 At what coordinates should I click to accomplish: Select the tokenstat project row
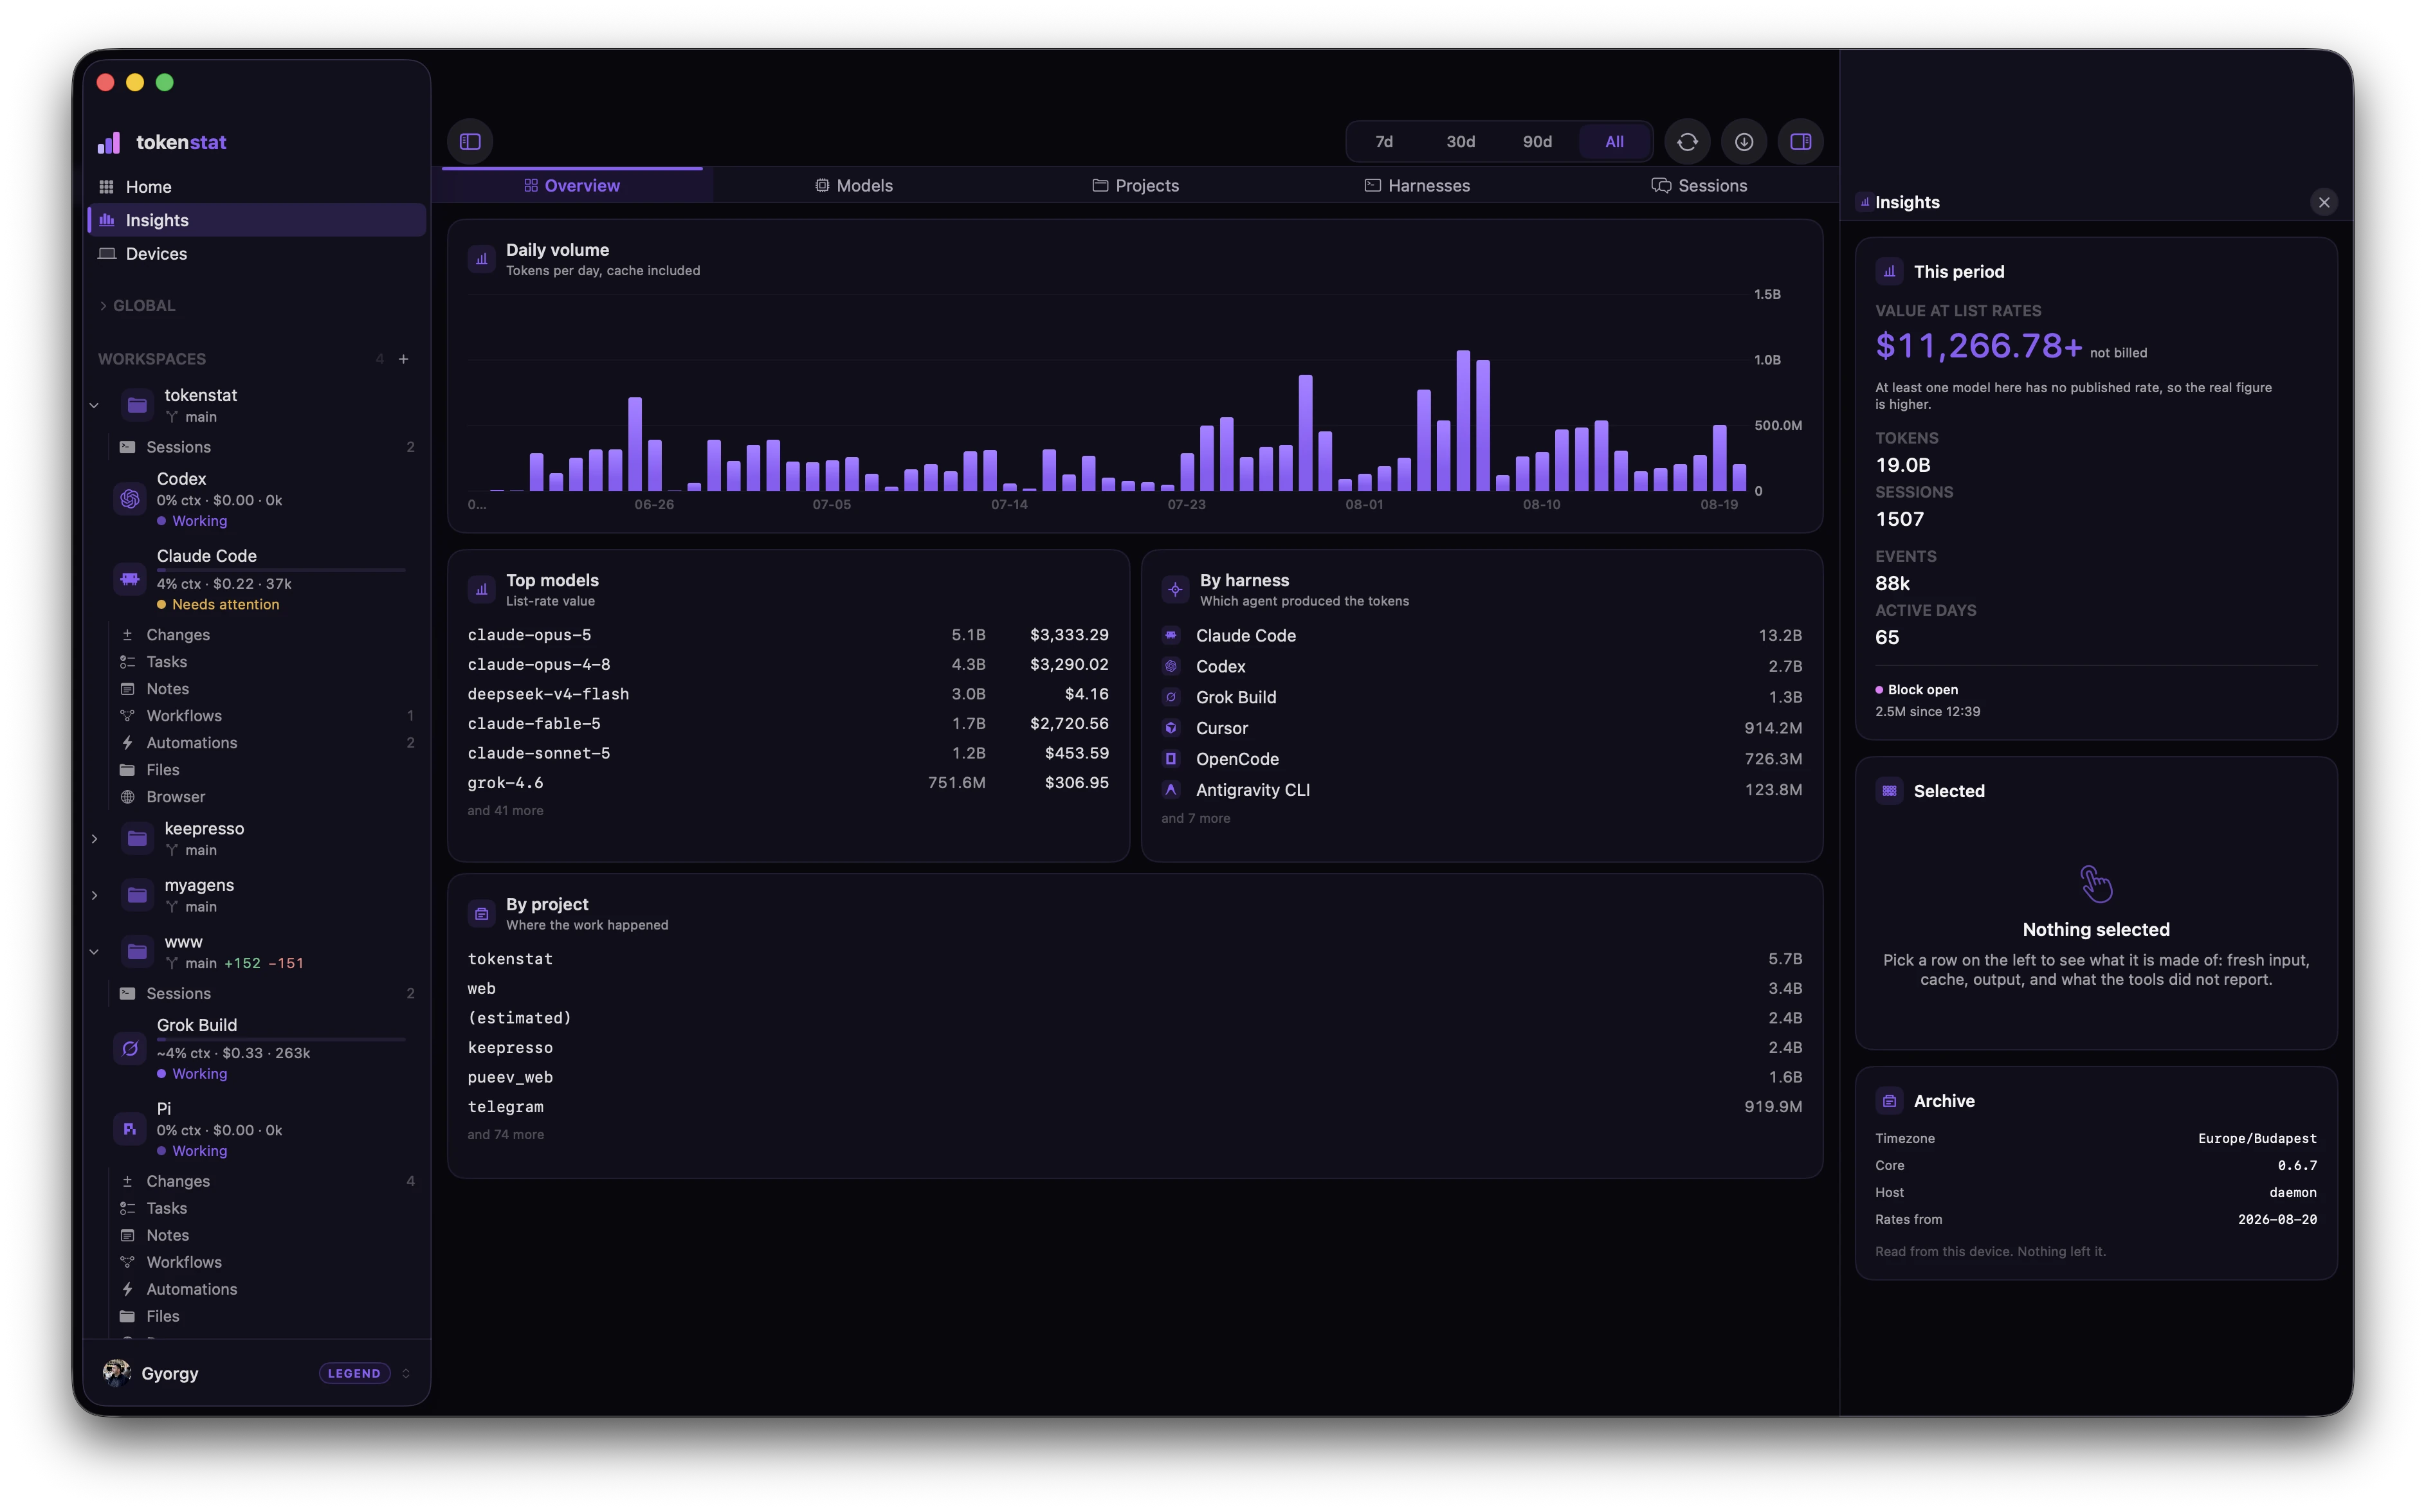pos(1135,959)
